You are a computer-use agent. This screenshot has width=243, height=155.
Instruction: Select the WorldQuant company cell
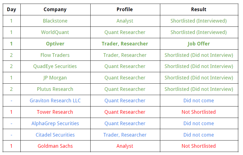pyautogui.click(x=55, y=32)
